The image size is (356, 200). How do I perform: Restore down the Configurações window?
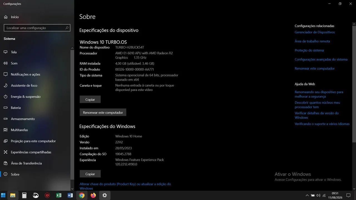click(x=340, y=4)
